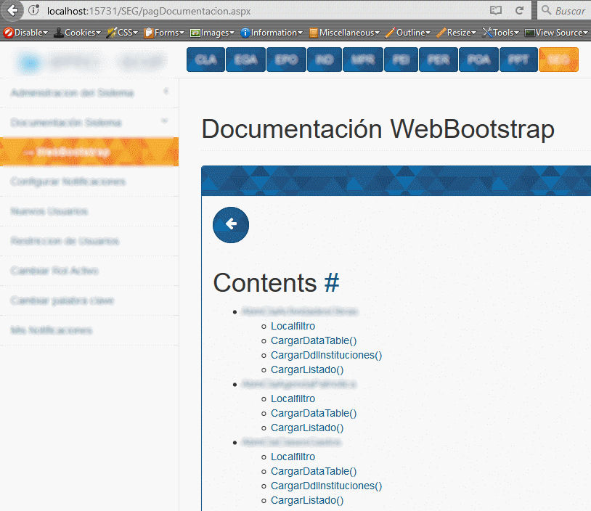Expand Administracion del Sistema sidebar section
Image resolution: width=591 pixels, height=511 pixels.
click(89, 93)
